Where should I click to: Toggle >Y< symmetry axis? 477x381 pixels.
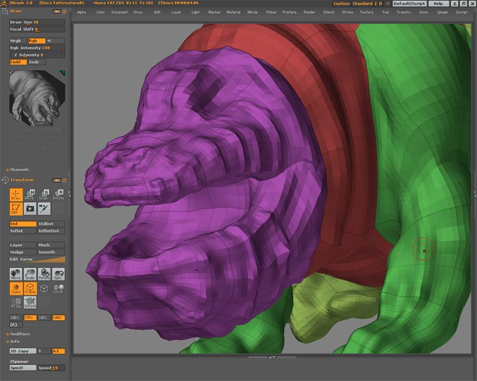pos(30,318)
